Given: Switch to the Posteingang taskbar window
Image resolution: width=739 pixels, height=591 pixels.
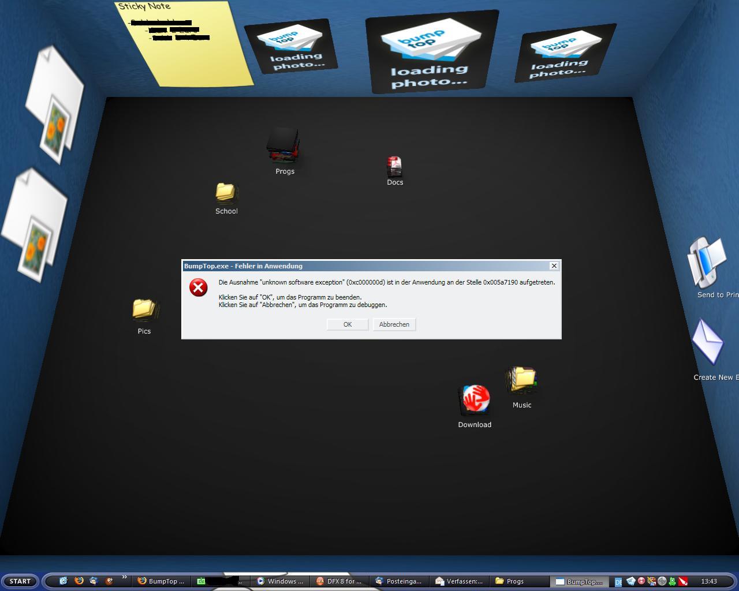Looking at the screenshot, I should (400, 581).
